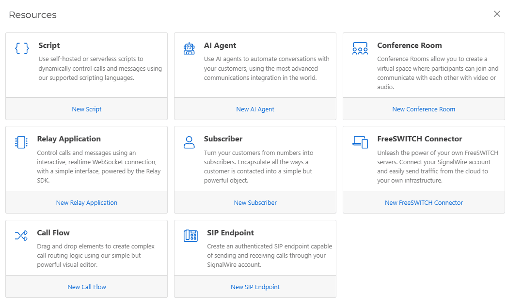
Task: Choose New SIP Endpoint link
Action: (x=255, y=287)
